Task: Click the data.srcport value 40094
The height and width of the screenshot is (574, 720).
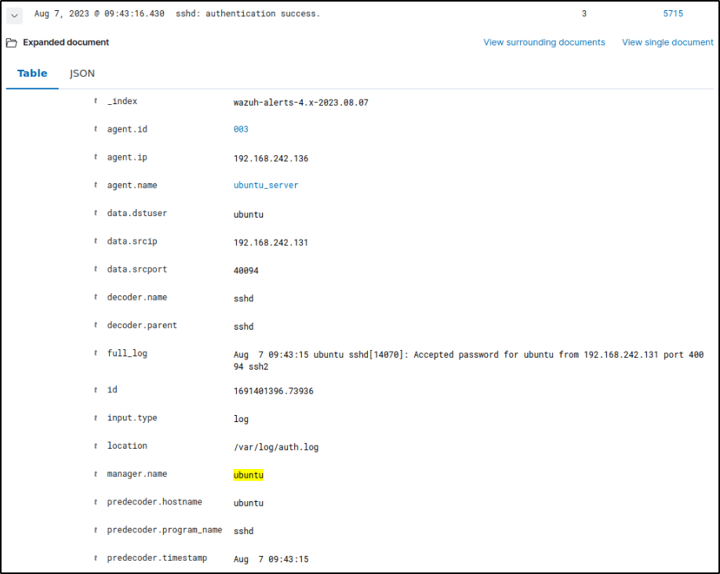Action: [245, 270]
